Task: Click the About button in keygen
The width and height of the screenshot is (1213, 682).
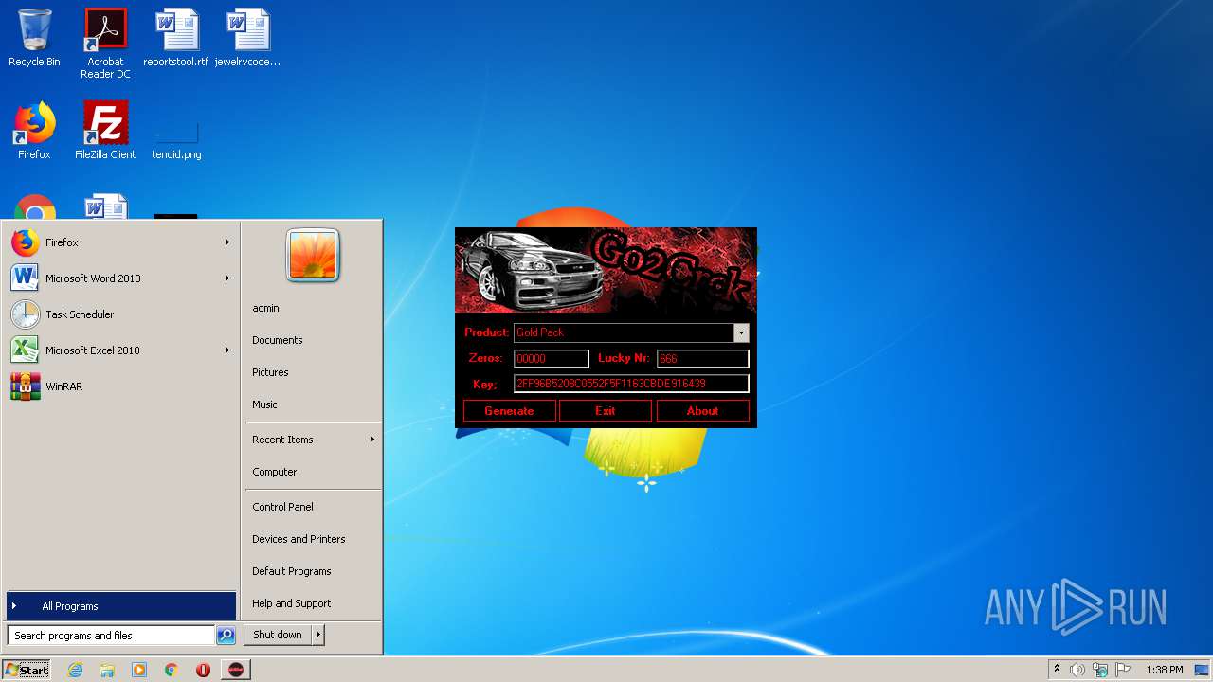Action: [702, 411]
